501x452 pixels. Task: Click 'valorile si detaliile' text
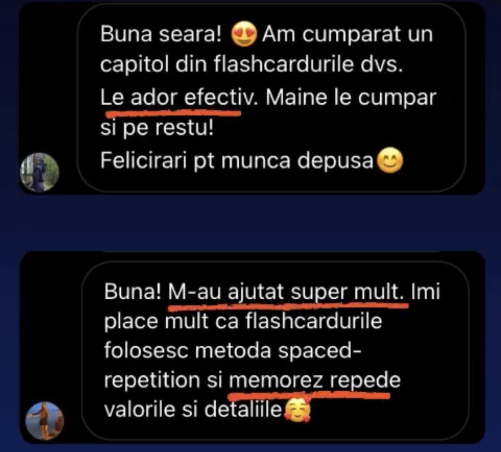[193, 410]
